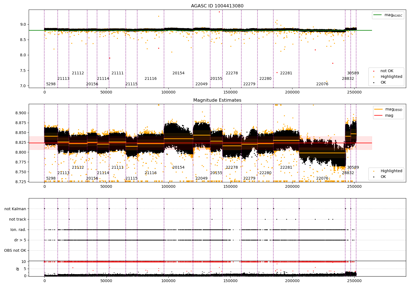Click obsid label 30589 in Magnitude Estimates plot
The height and width of the screenshot is (287, 410).
point(353,168)
